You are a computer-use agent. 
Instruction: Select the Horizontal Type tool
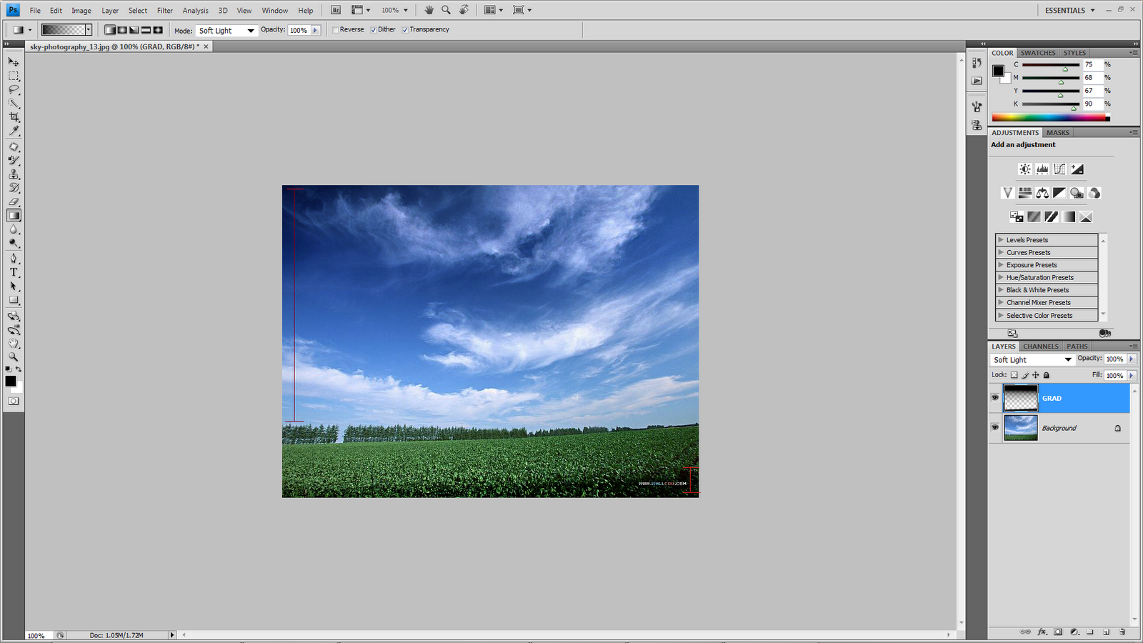(14, 272)
